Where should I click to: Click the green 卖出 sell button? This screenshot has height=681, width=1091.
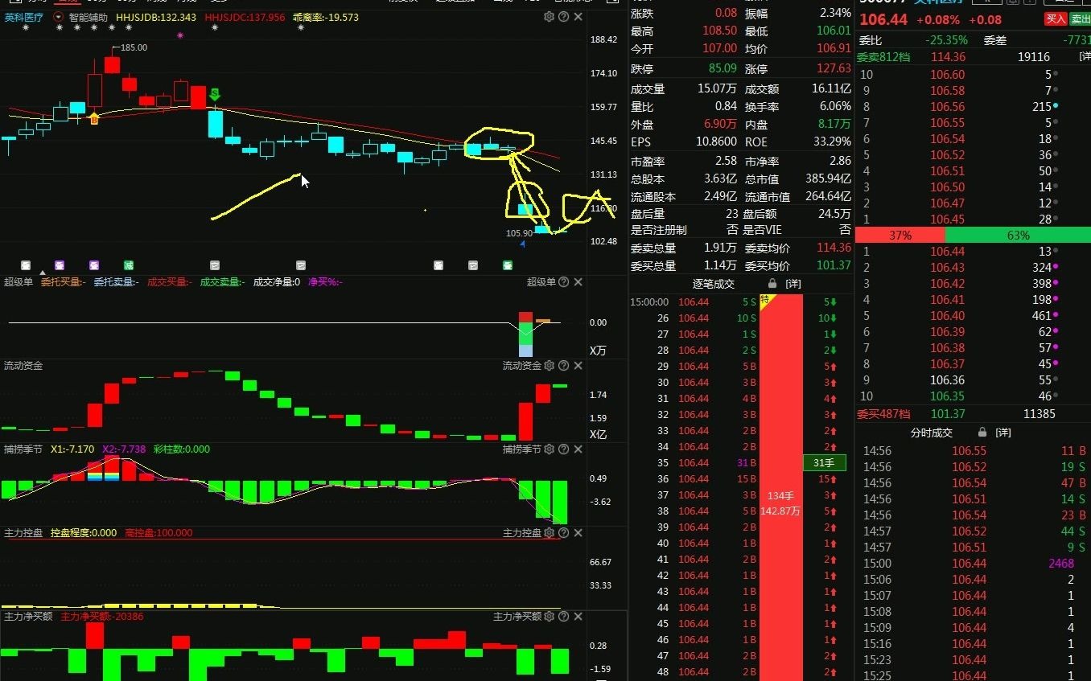(x=1081, y=19)
